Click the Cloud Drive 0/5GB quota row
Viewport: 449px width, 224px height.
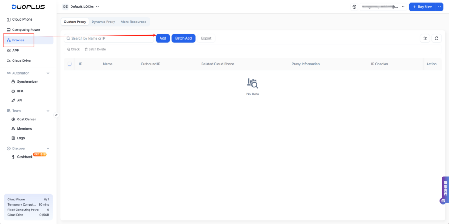click(x=28, y=215)
